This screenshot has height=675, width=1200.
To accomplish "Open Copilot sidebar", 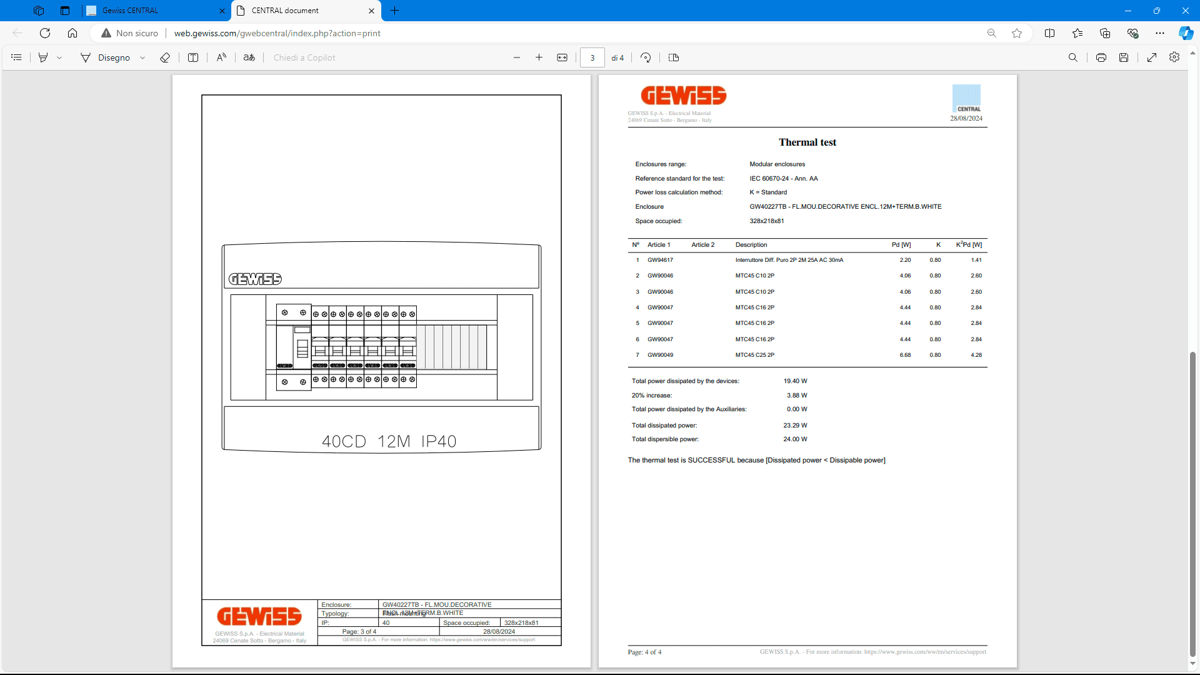I will click(x=1186, y=33).
